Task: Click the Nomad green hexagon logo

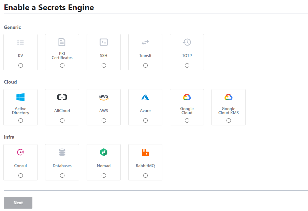Action: coord(104,152)
